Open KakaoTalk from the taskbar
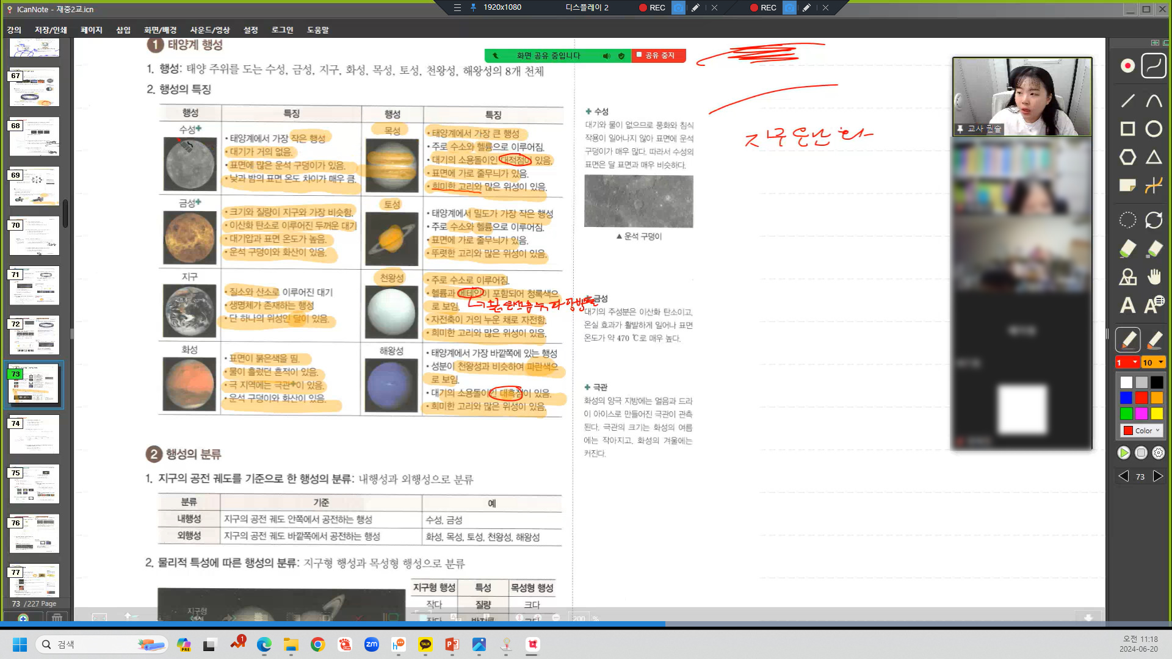 425,644
